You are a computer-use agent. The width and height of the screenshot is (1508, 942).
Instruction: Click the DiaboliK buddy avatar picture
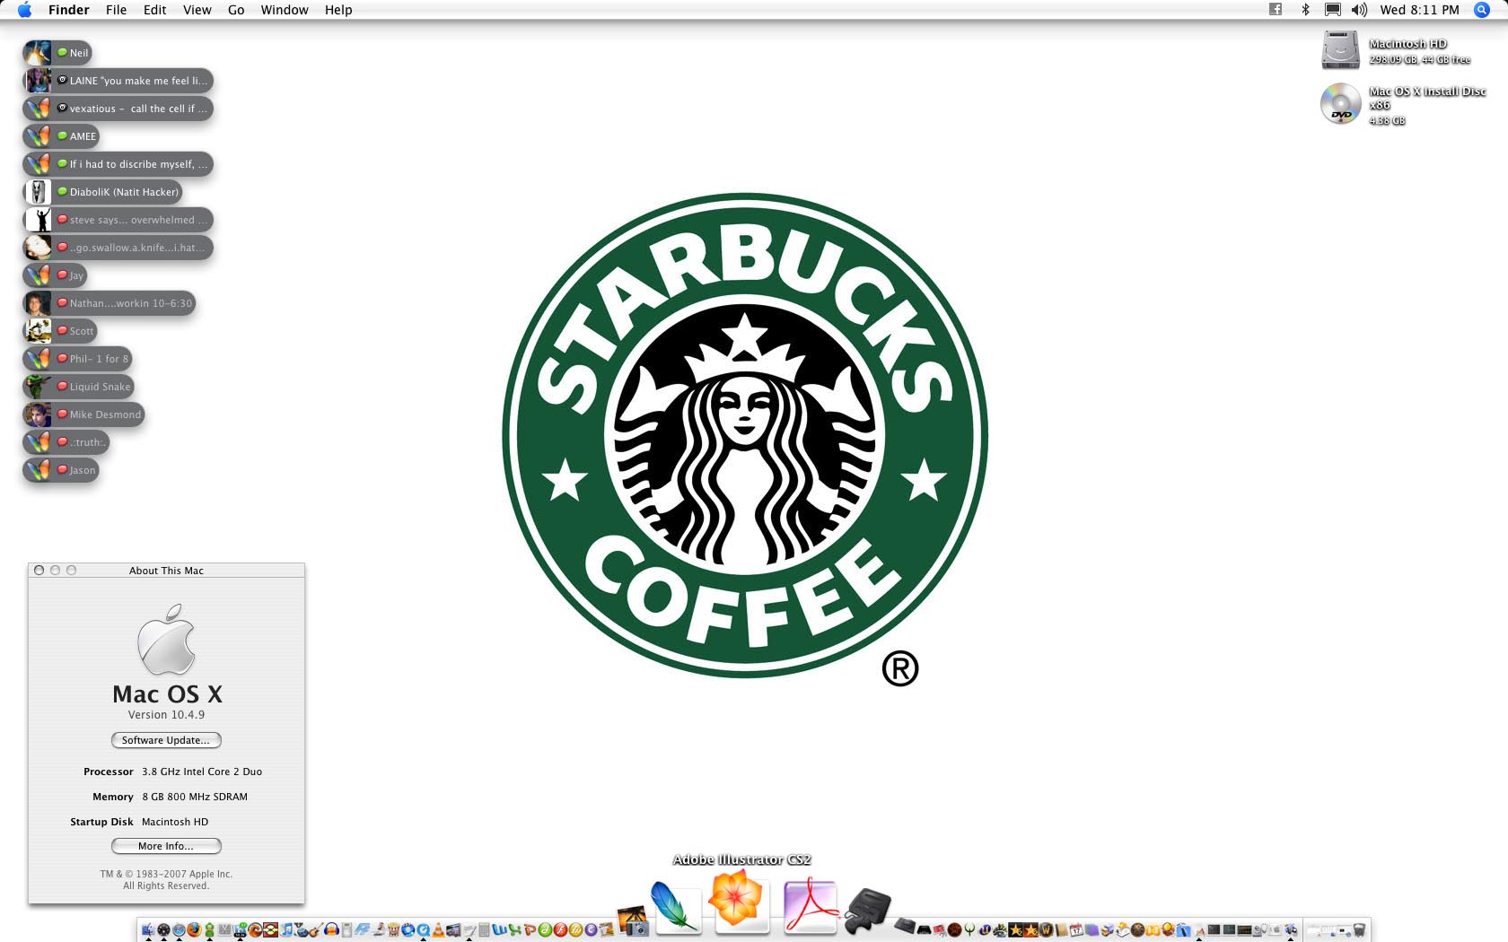[38, 192]
